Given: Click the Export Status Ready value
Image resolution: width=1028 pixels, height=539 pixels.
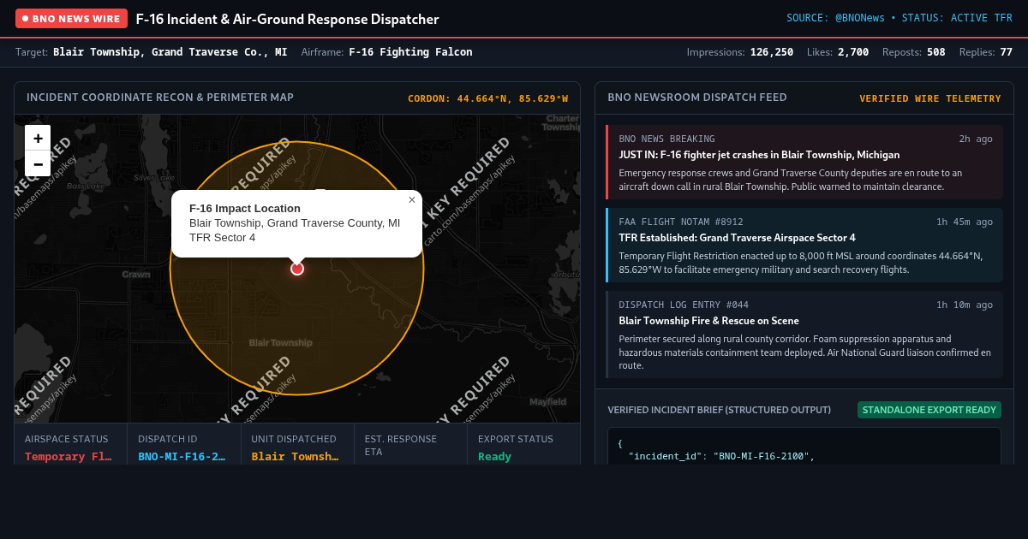Looking at the screenshot, I should coord(494,456).
